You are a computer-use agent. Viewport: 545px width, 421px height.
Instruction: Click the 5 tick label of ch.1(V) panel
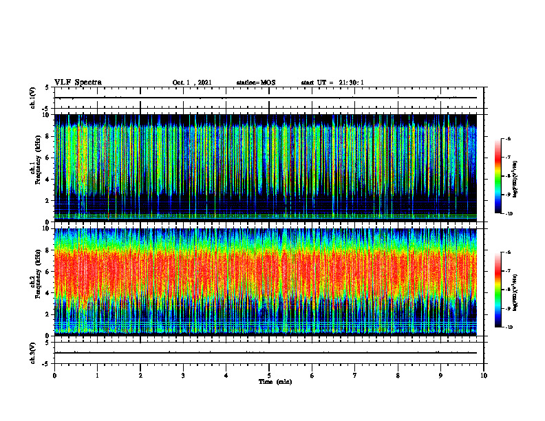[47, 87]
